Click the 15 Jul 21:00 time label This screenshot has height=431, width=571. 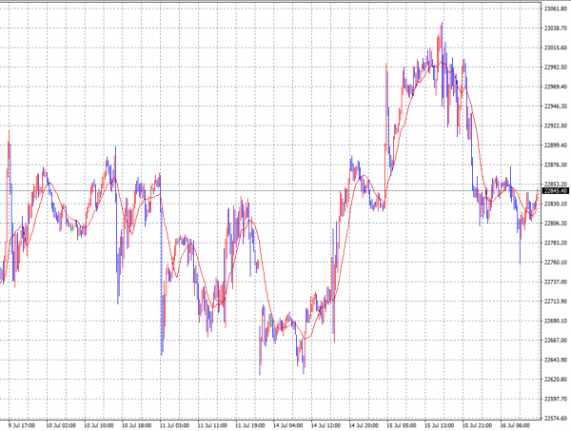(x=478, y=425)
